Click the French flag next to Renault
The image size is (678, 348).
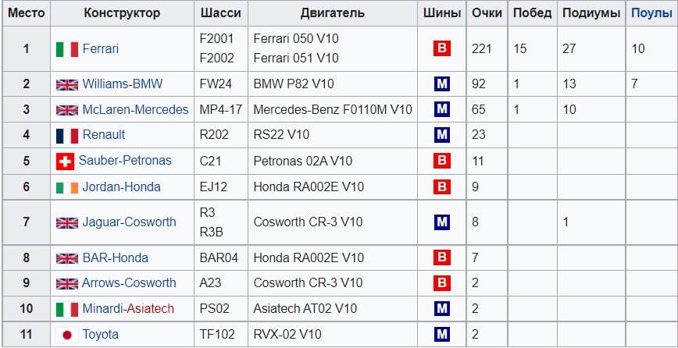(67, 135)
